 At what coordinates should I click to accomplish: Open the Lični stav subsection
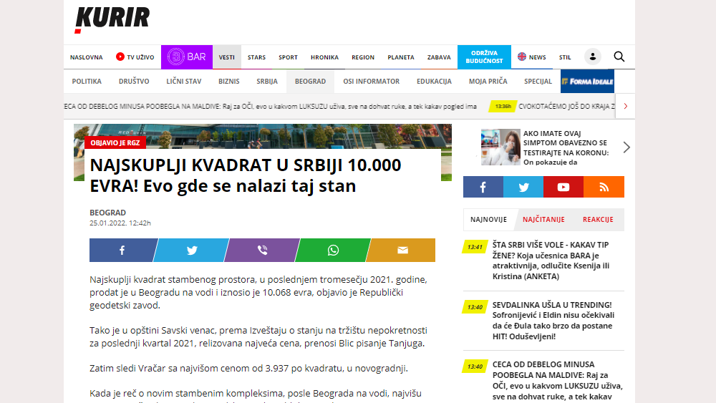click(183, 81)
